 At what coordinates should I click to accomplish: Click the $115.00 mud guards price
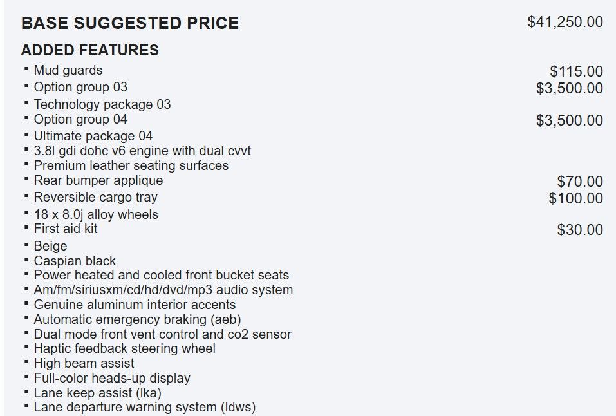coord(576,71)
